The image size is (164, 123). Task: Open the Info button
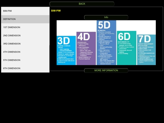coord(106,17)
